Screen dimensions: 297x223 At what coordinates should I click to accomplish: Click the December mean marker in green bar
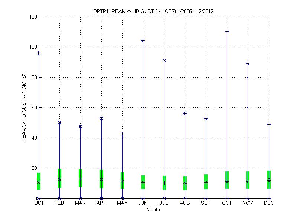coord(269,180)
